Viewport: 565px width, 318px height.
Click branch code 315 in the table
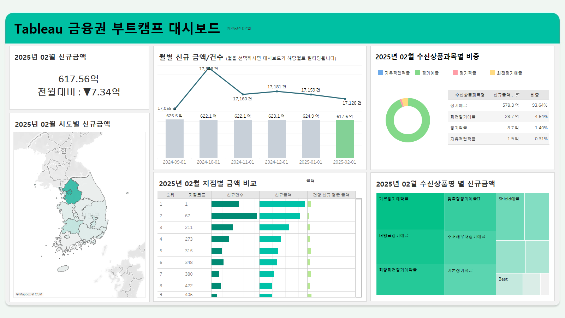[x=189, y=251]
